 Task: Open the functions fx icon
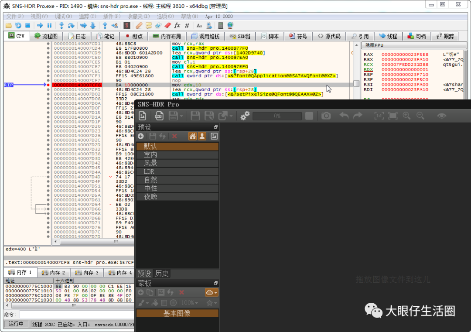[177, 26]
